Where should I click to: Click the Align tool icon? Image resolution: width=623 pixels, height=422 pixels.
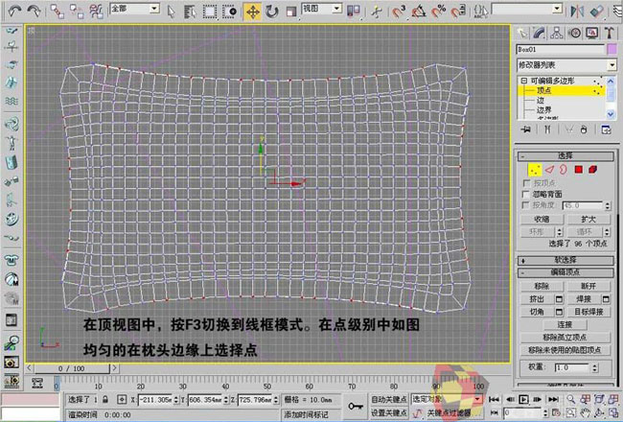597,12
